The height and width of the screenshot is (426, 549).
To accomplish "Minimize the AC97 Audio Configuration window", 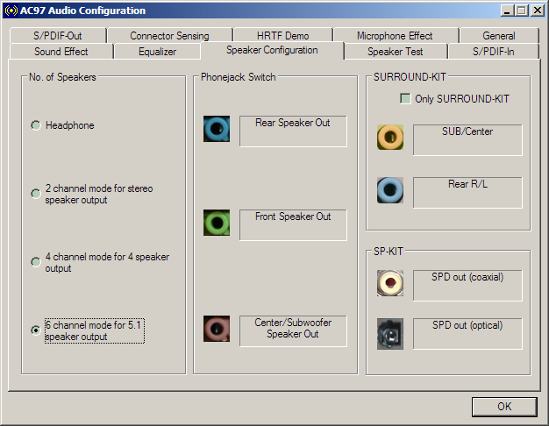I will coord(507,11).
